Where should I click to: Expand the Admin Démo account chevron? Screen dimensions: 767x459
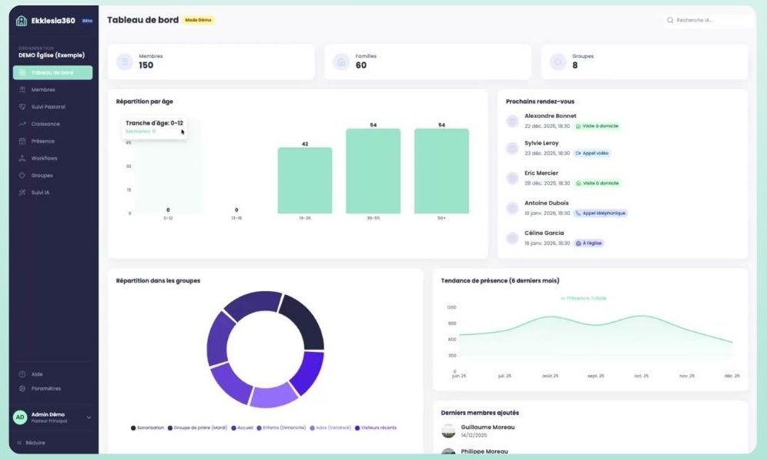click(89, 417)
